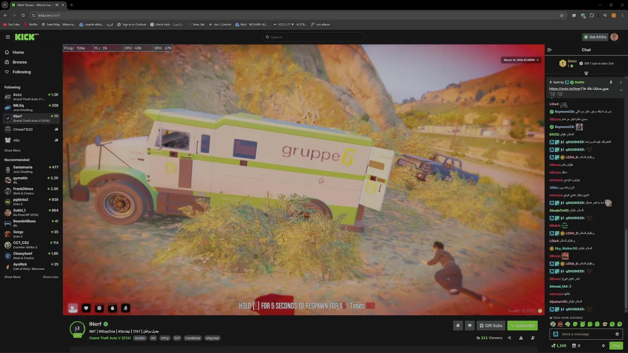Click the green Chat send button

(x=616, y=346)
